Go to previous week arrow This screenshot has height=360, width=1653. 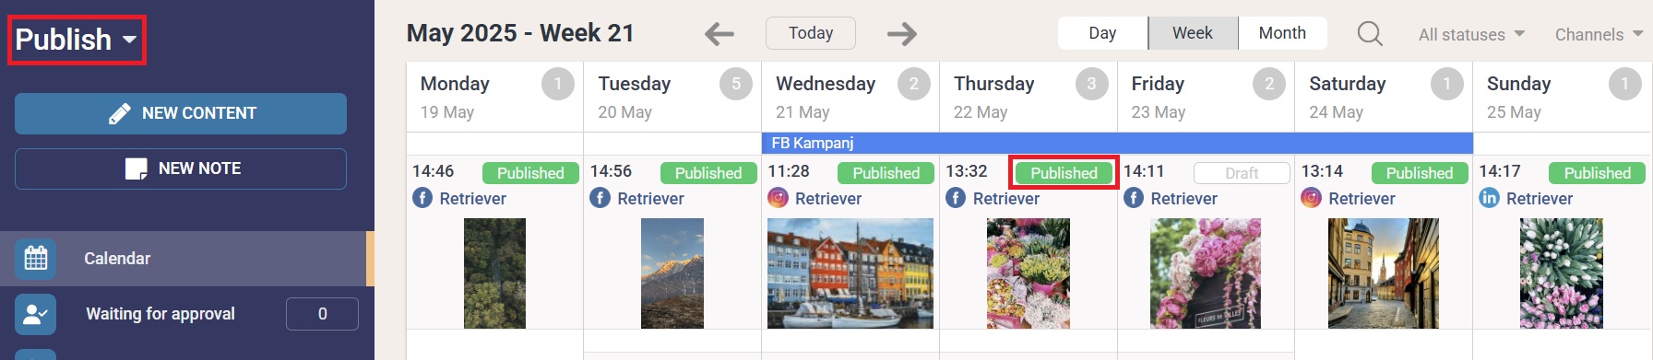click(719, 34)
